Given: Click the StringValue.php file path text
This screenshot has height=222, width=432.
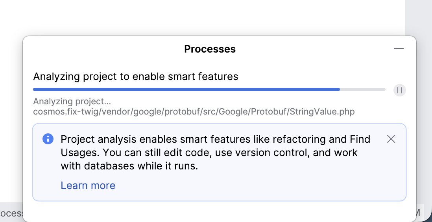Looking at the screenshot, I should [x=194, y=112].
